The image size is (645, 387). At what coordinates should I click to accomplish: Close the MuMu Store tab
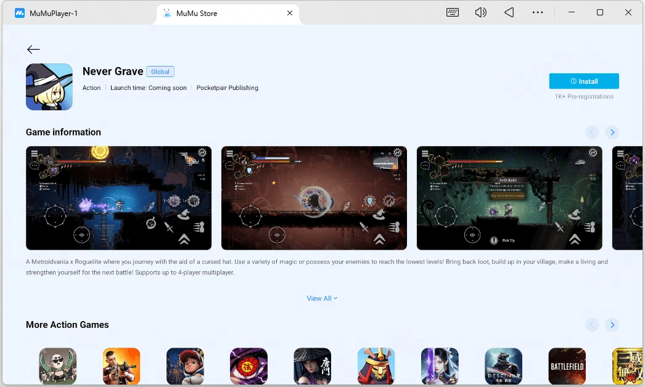290,13
